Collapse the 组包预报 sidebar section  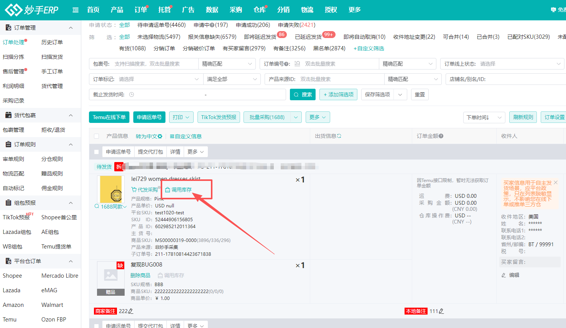tap(71, 203)
